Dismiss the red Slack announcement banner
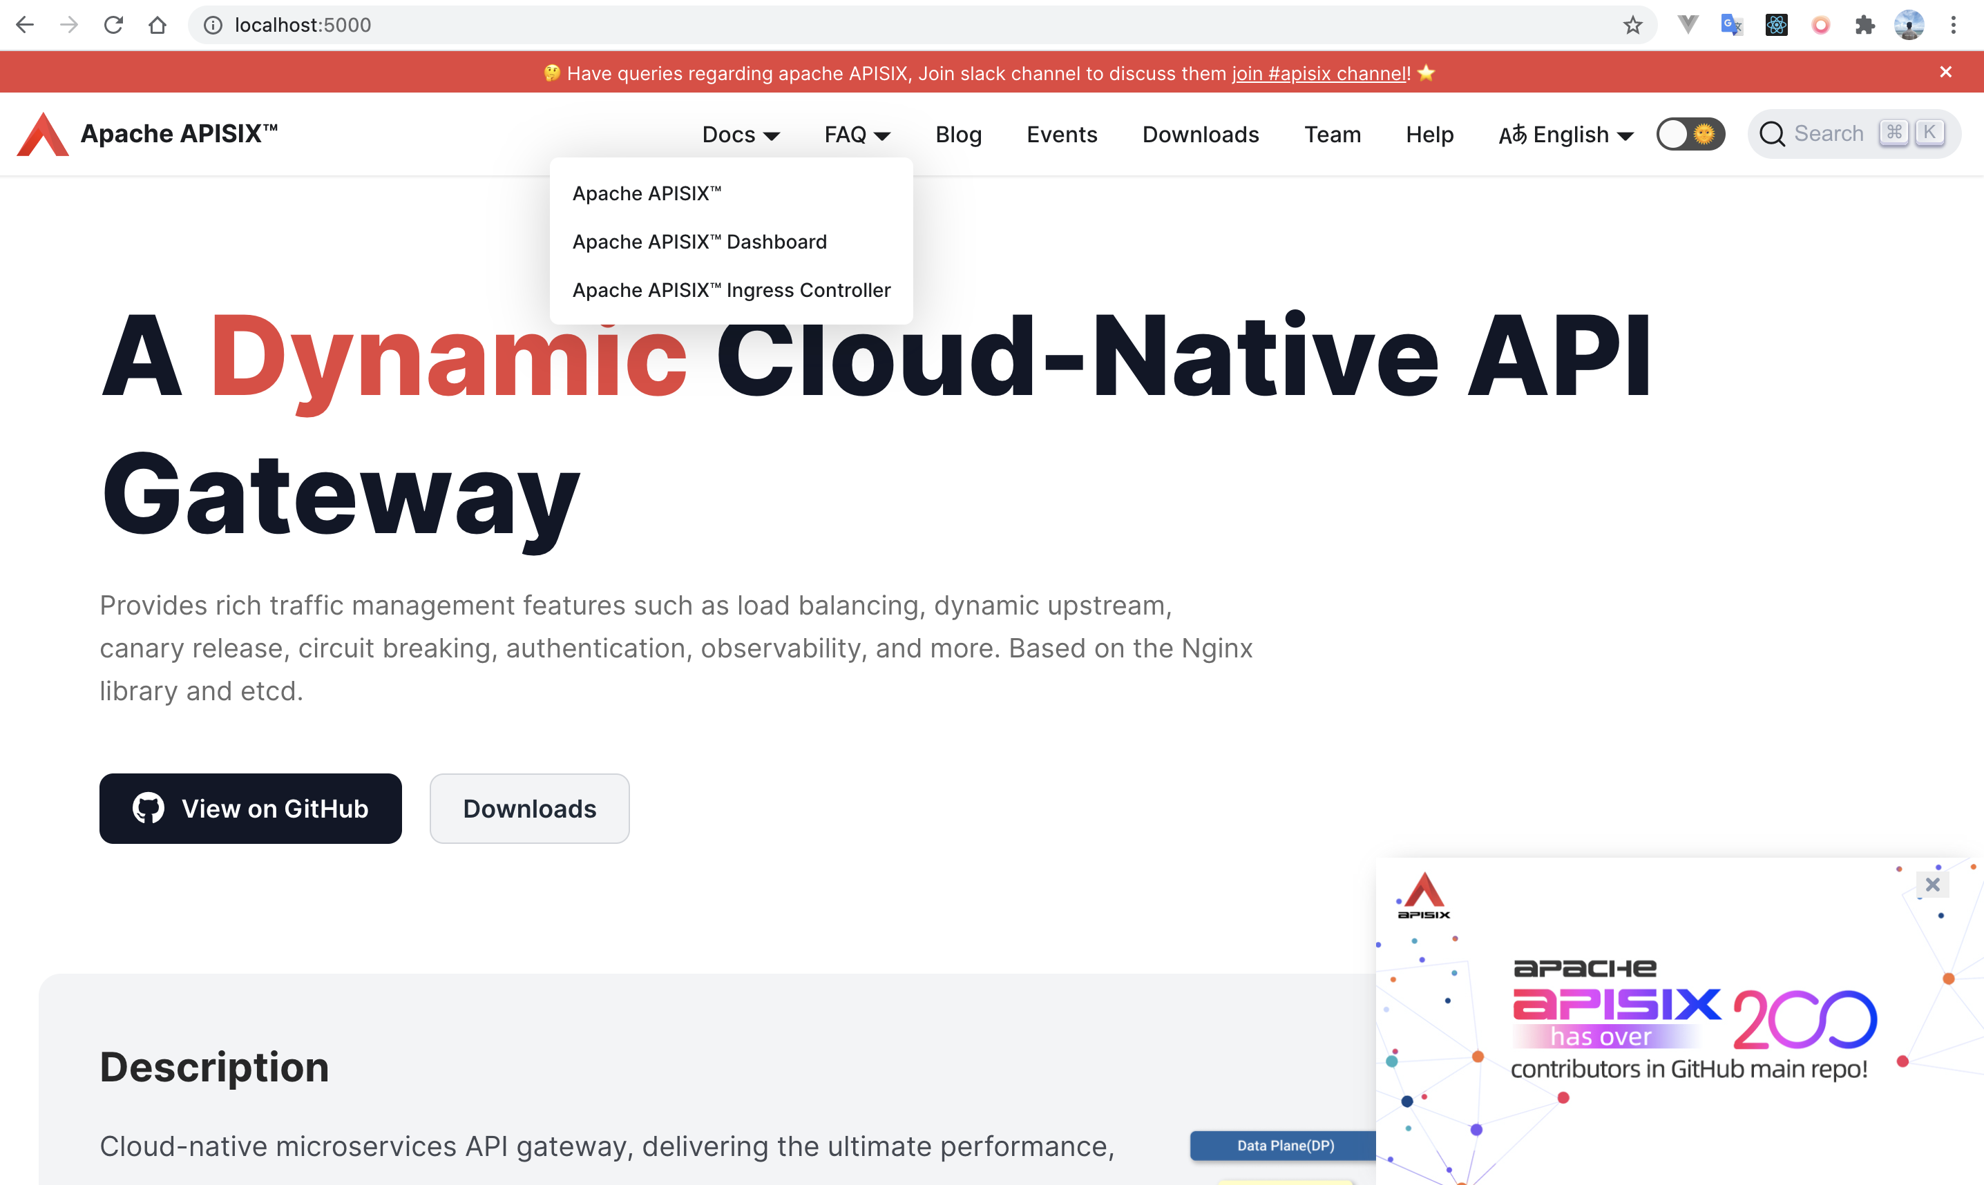This screenshot has width=1984, height=1185. (1946, 72)
